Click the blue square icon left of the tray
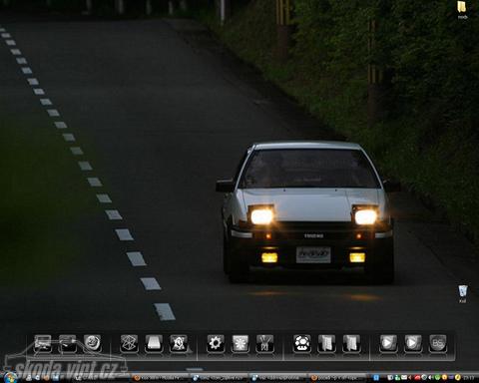 (x=376, y=377)
